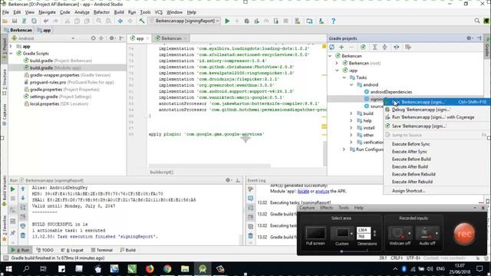Toggle Audio off button in recorder
This screenshot has height=276, width=491.
[427, 235]
